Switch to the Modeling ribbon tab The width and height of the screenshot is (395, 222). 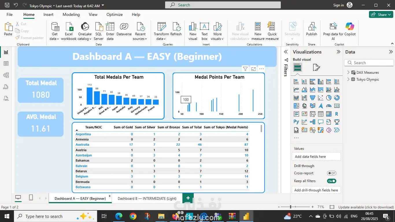[71, 14]
